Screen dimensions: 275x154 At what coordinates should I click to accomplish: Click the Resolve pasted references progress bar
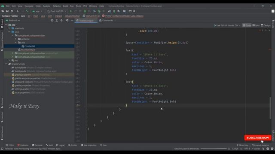pyautogui.click(x=214, y=149)
